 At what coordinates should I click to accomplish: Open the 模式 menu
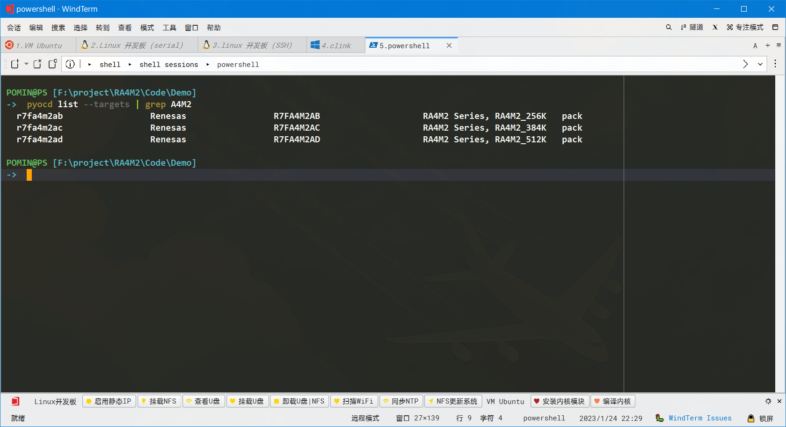(x=147, y=28)
